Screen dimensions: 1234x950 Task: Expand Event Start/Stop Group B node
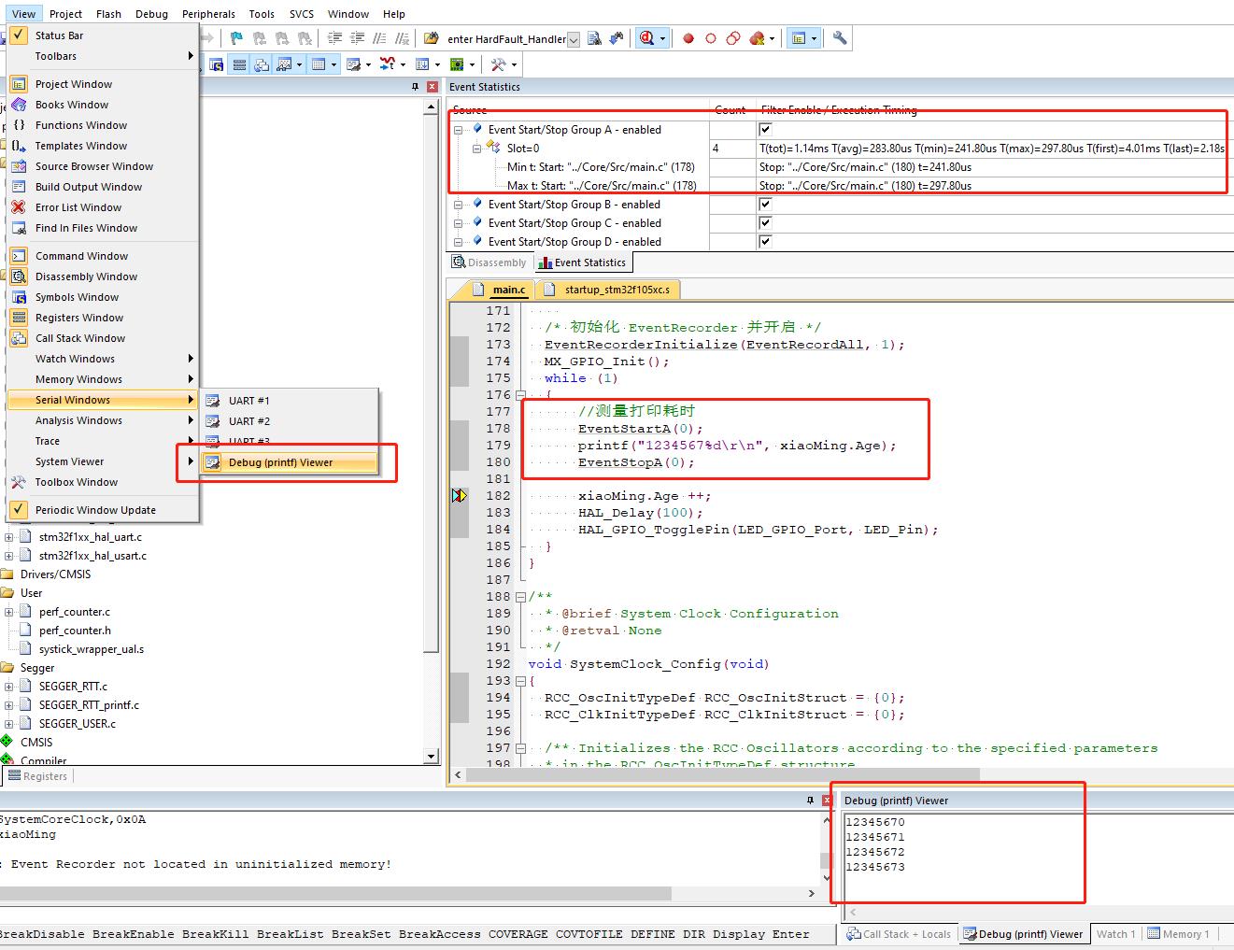[458, 205]
